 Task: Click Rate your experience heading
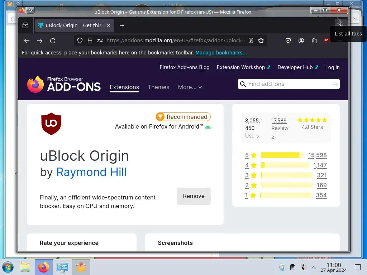click(x=69, y=243)
